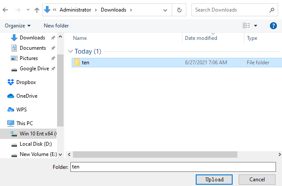Screen dimensions: 282x186
Task: Select Local Disk (D:) in navigation tree
Action: pyautogui.click(x=35, y=144)
